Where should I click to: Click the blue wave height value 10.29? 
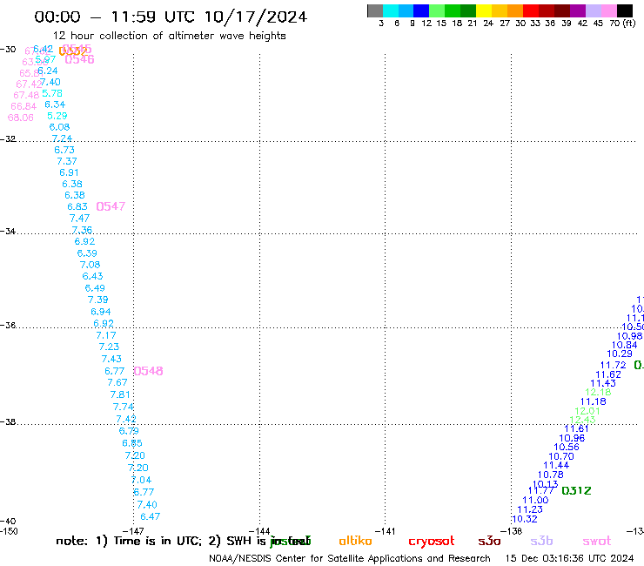[x=620, y=354]
